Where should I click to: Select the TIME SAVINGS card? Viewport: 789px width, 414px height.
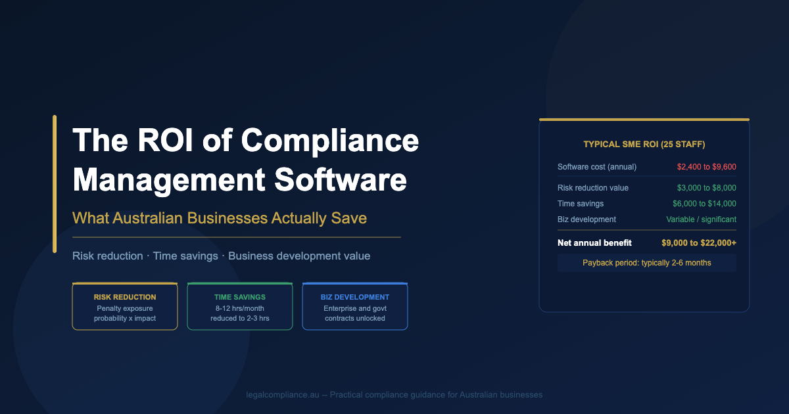point(240,307)
